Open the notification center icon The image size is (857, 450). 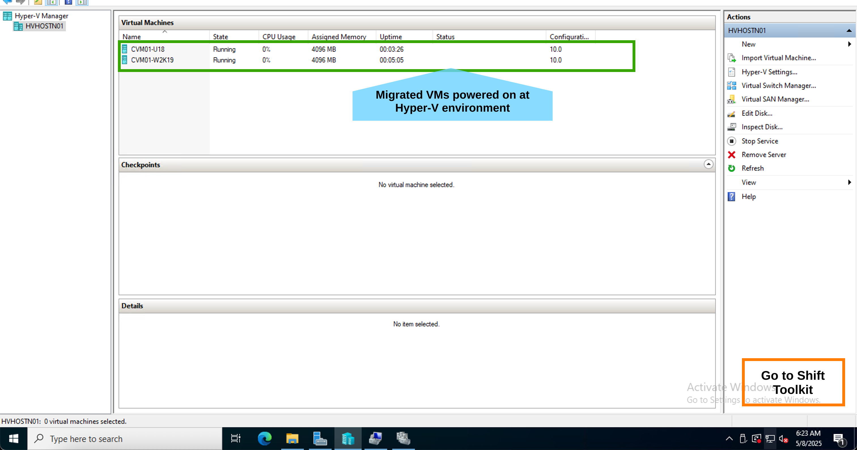(839, 439)
